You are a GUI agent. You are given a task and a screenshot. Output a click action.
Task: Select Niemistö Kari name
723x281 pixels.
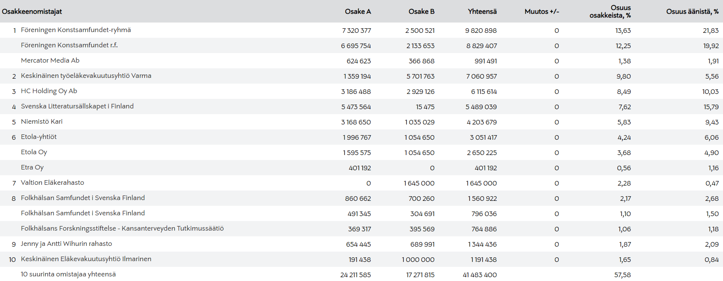pyautogui.click(x=42, y=121)
